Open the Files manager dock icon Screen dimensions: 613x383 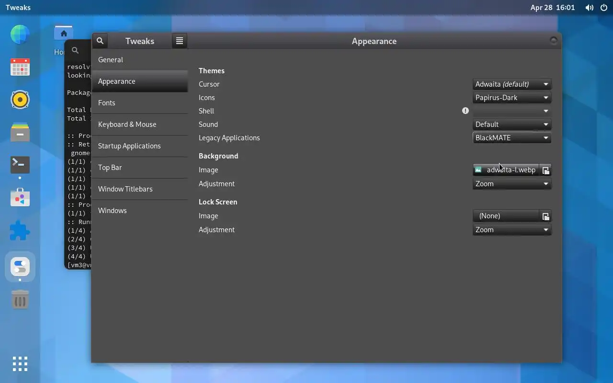20,132
